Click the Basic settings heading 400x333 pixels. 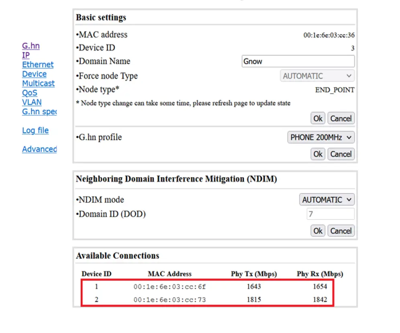pos(101,17)
